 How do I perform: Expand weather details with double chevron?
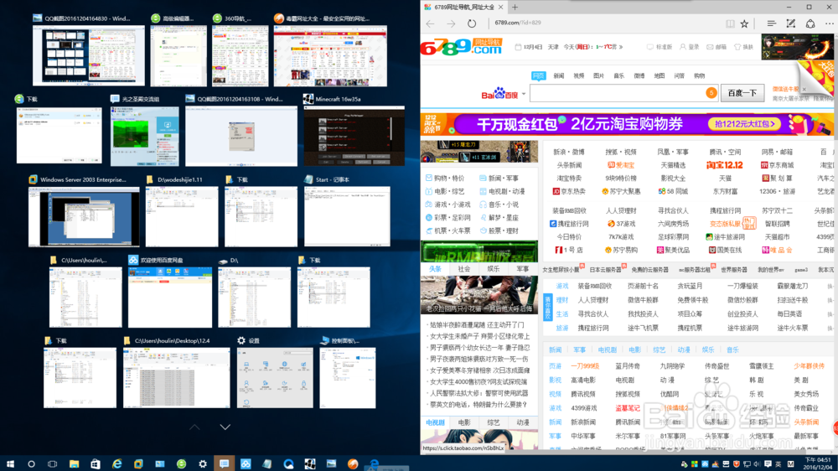(621, 47)
